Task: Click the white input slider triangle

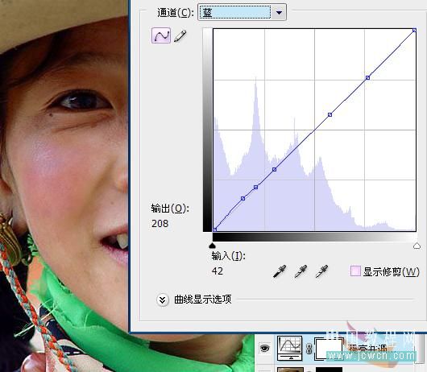Action: click(417, 246)
